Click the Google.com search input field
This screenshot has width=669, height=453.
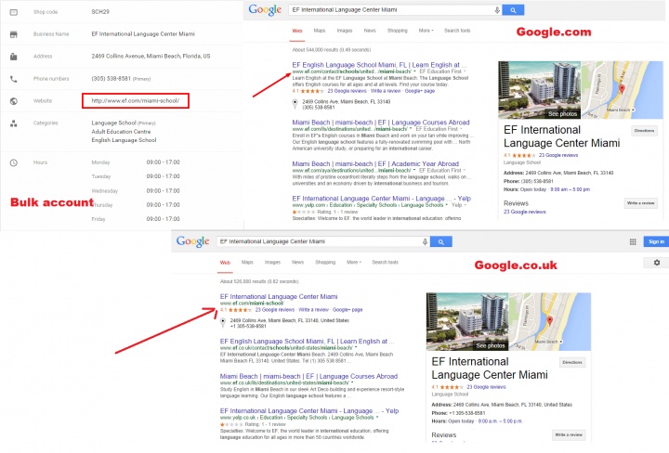(391, 10)
